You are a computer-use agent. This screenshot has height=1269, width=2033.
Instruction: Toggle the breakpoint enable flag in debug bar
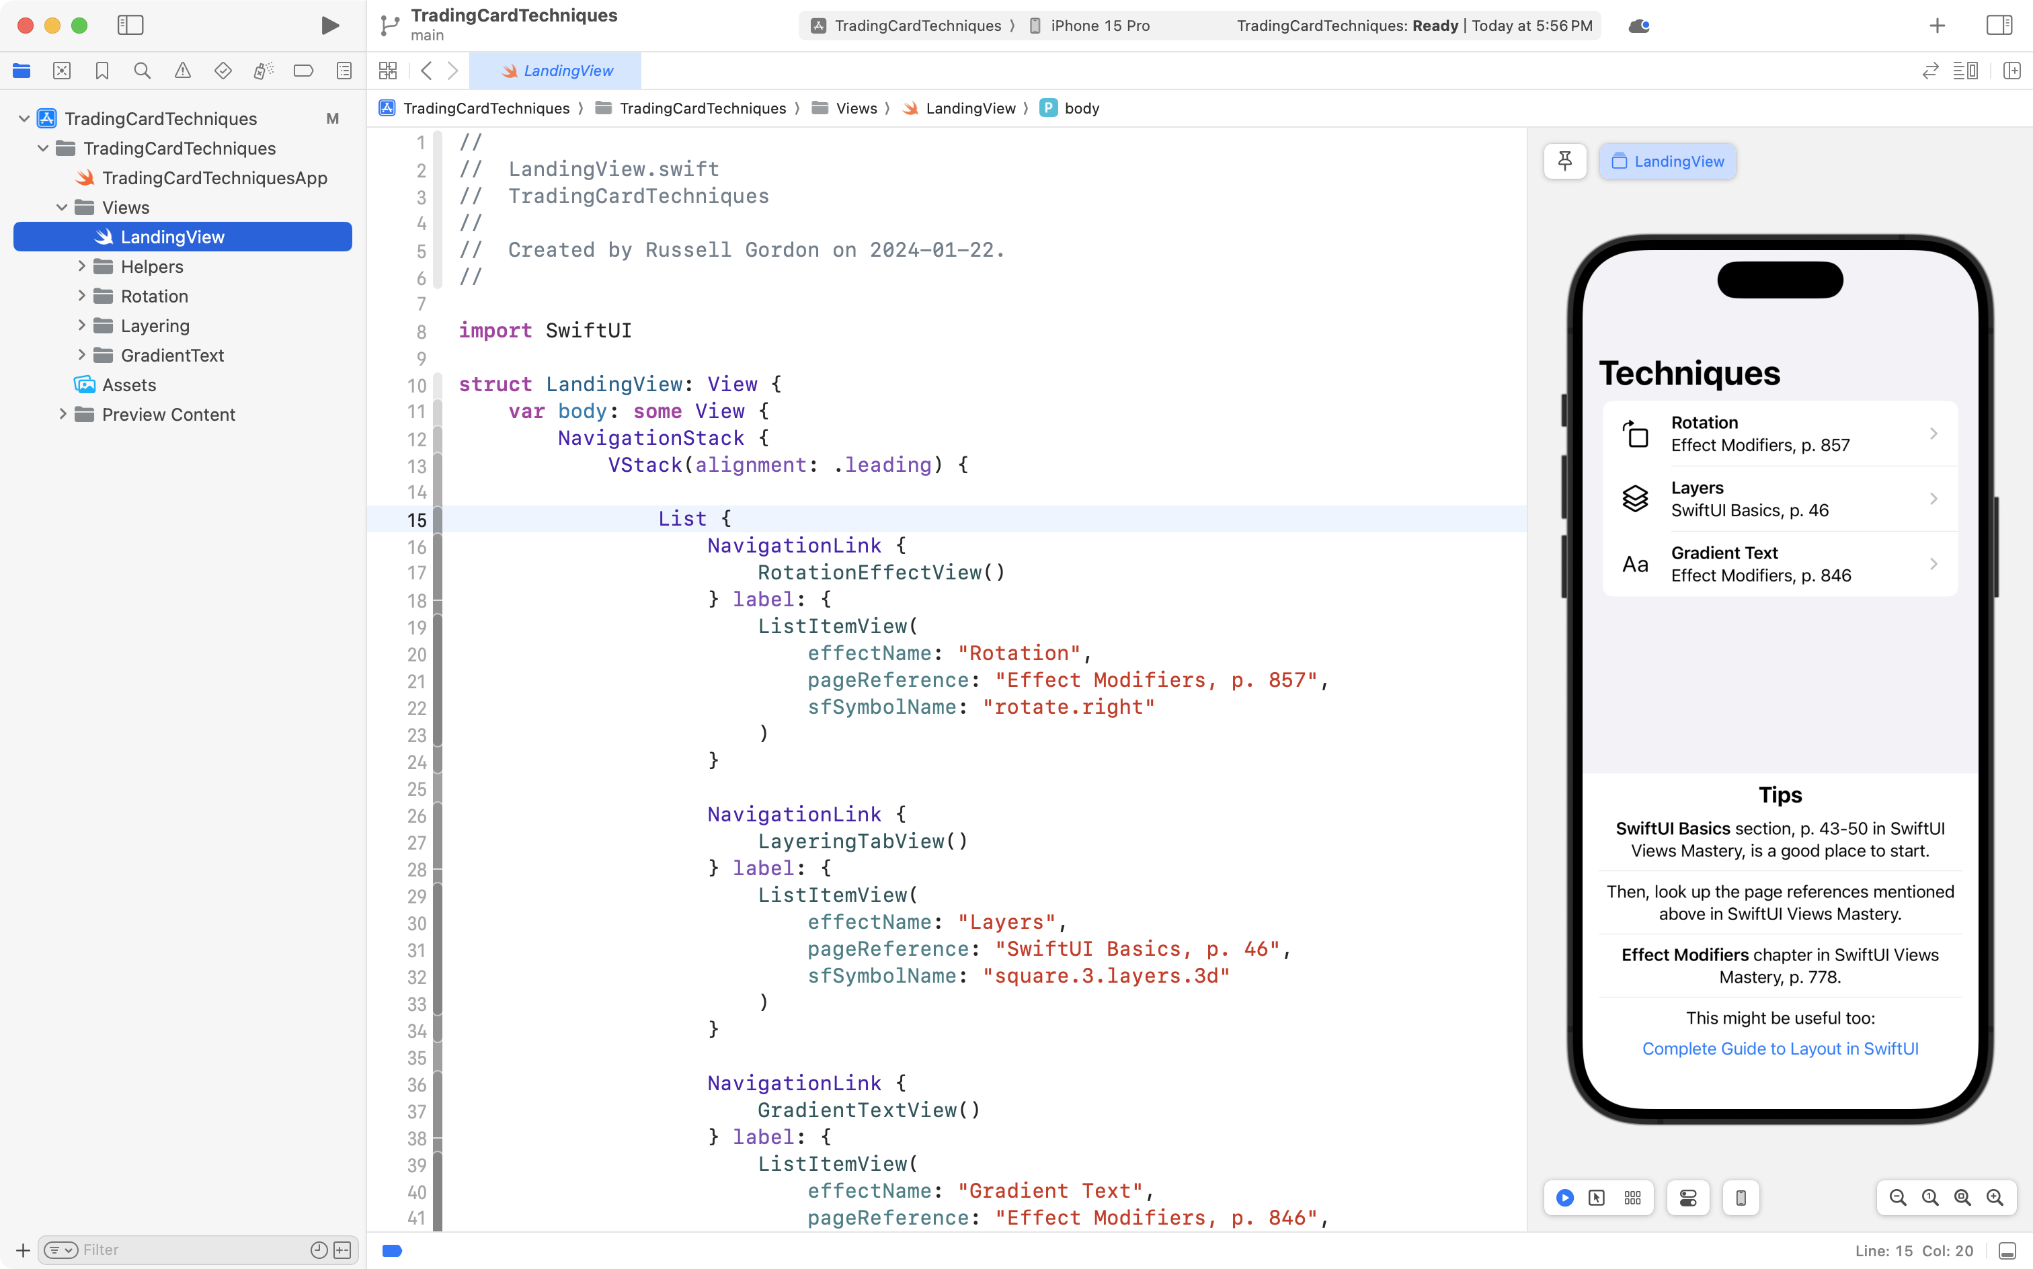[392, 1251]
